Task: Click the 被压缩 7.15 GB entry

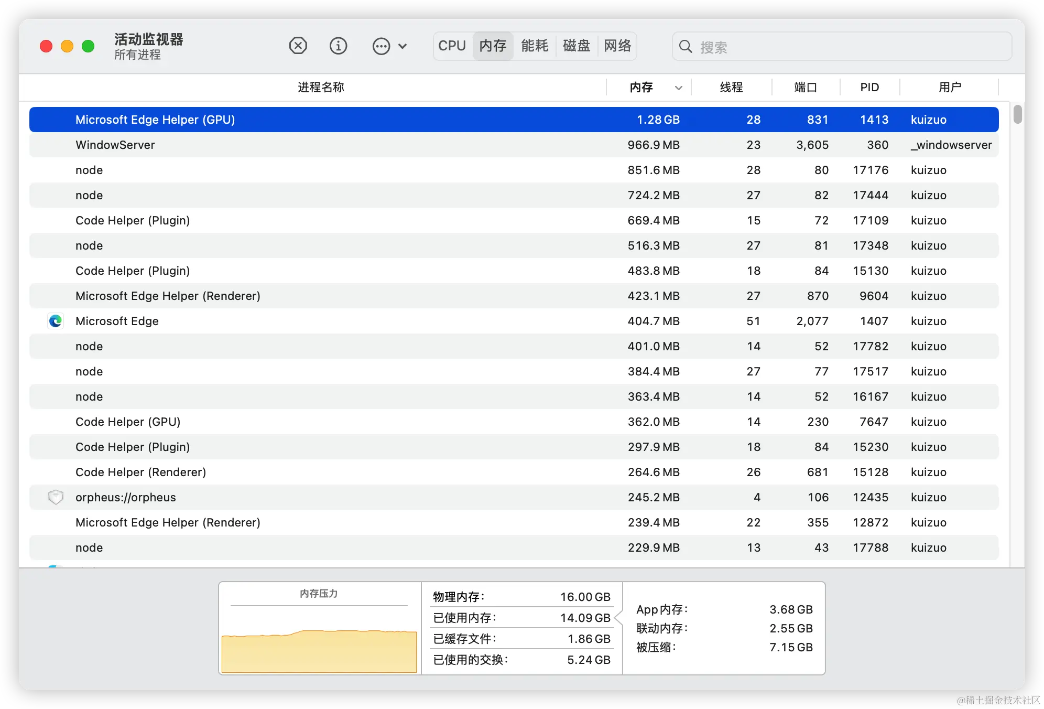Action: point(724,647)
